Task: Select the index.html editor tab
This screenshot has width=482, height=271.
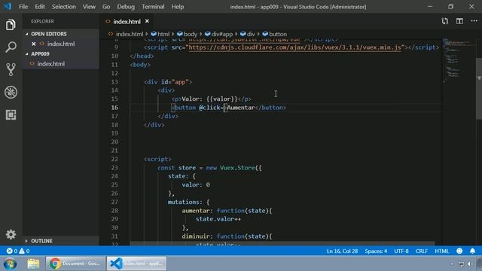Action: (127, 22)
